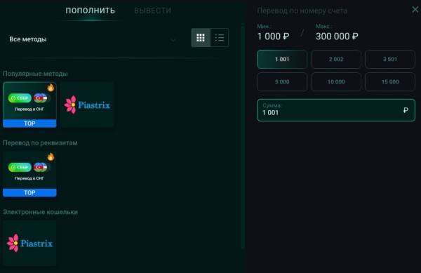
Task: Pick the 1 001 amount preset
Action: (282, 59)
